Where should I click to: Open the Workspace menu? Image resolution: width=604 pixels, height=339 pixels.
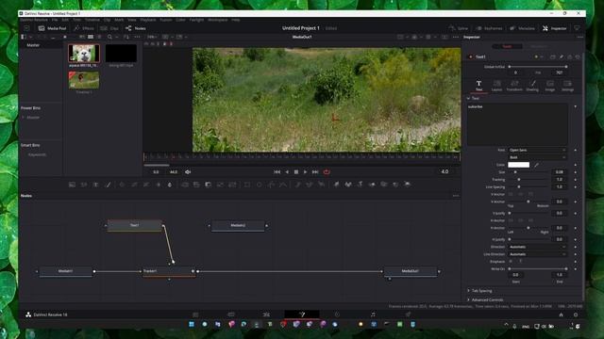tap(218, 20)
